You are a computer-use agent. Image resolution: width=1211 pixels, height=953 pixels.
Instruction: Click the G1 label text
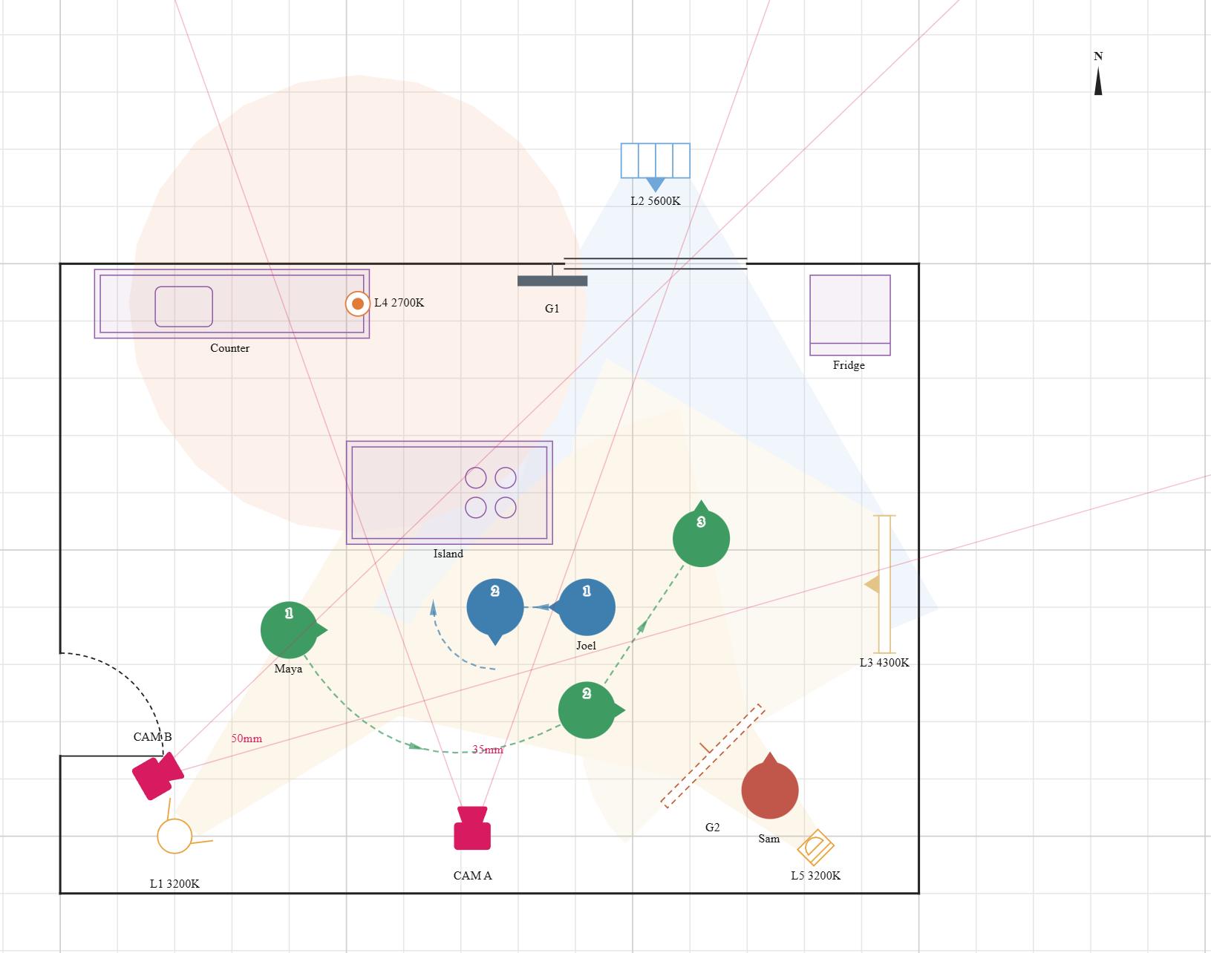point(552,309)
